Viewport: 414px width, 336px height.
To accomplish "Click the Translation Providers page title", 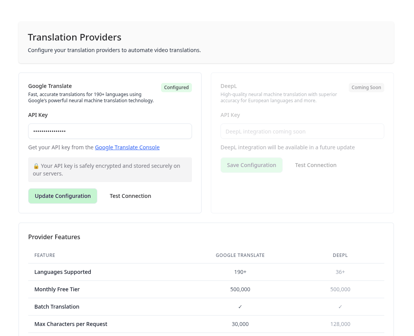I will point(75,37).
